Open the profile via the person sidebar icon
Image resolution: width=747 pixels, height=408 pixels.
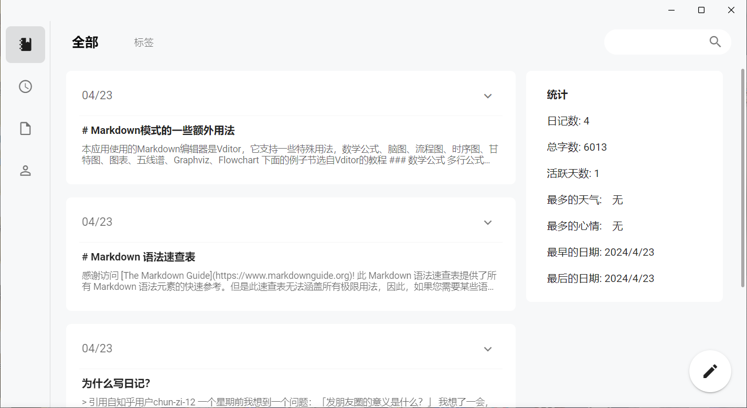click(25, 170)
